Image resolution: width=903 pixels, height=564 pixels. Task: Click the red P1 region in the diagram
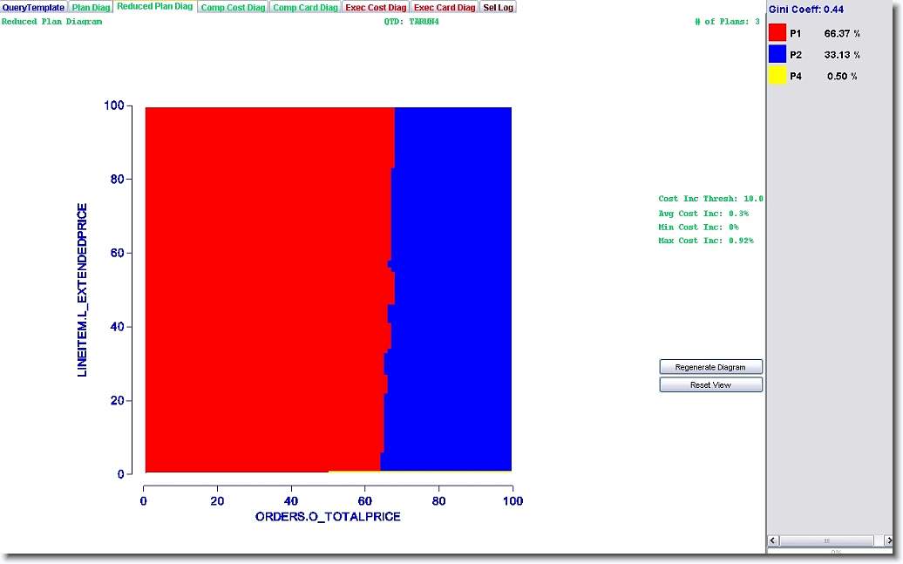(x=261, y=288)
